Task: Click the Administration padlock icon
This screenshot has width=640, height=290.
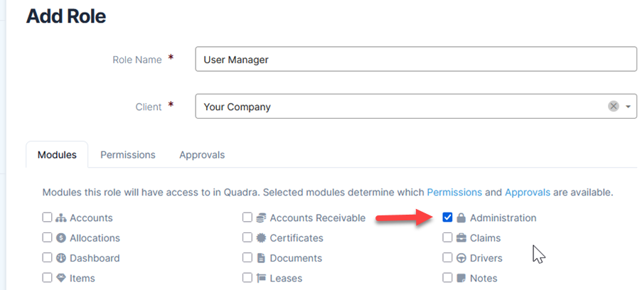Action: (x=462, y=217)
